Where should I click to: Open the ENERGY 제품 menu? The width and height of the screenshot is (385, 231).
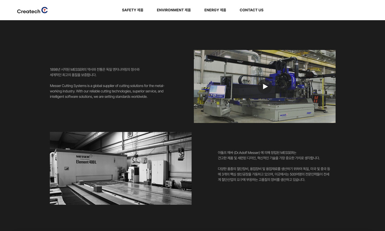point(215,10)
